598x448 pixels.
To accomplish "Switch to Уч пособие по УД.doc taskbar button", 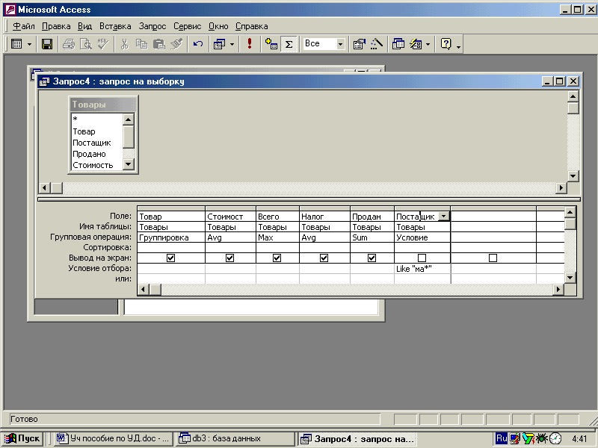I will pos(114,438).
